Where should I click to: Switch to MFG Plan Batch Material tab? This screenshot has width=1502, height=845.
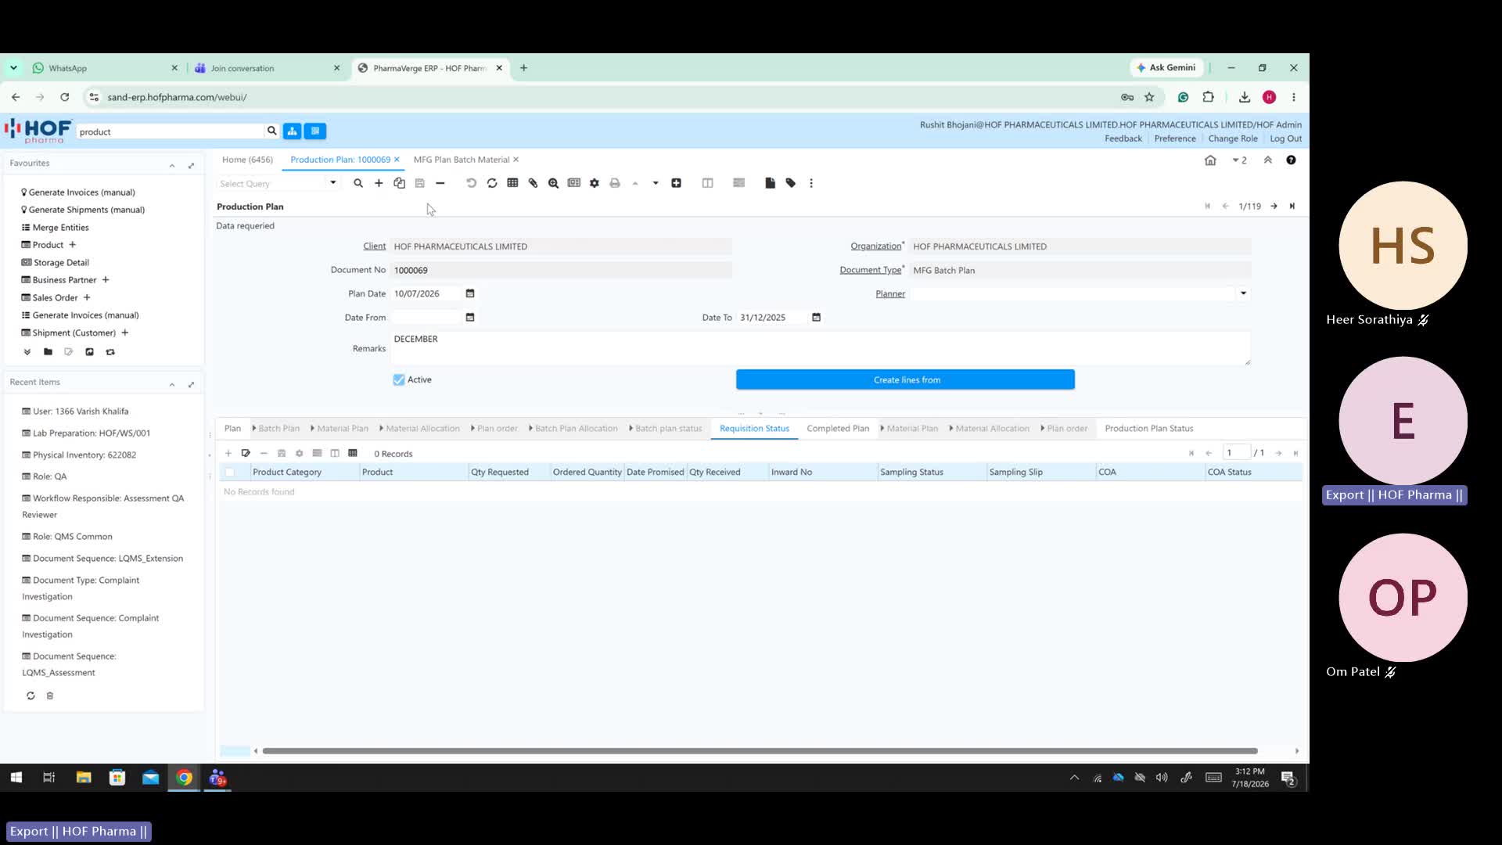(x=461, y=160)
